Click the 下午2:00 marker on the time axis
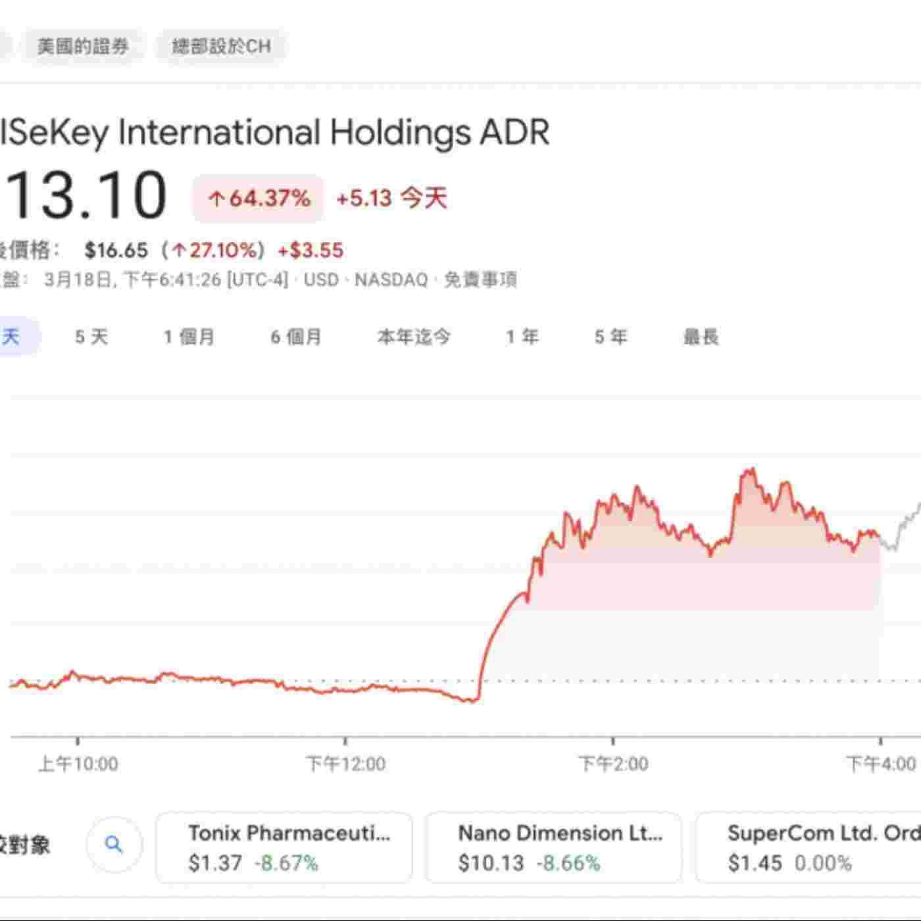The height and width of the screenshot is (921, 921). (x=613, y=763)
